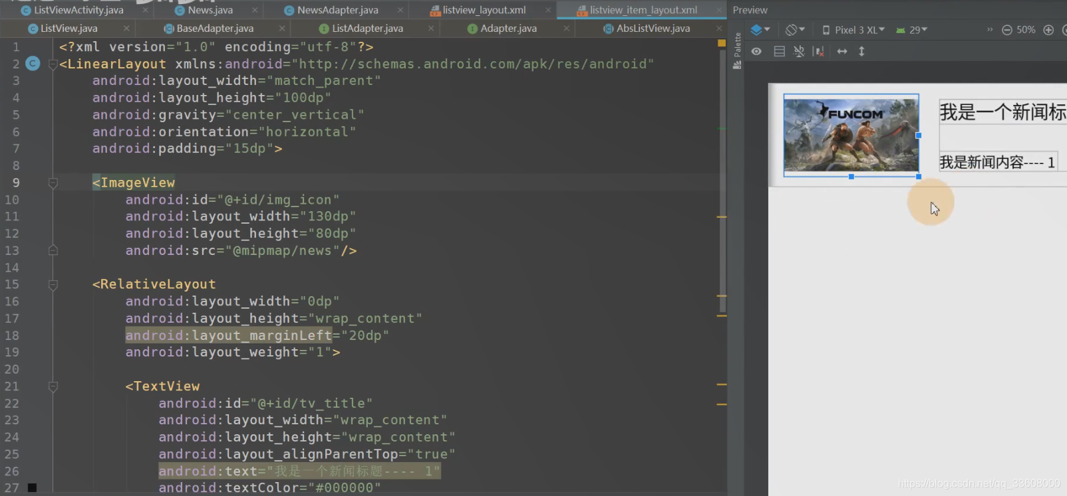Image resolution: width=1067 pixels, height=496 pixels.
Task: Close the listview_layout.xml tab
Action: (548, 10)
